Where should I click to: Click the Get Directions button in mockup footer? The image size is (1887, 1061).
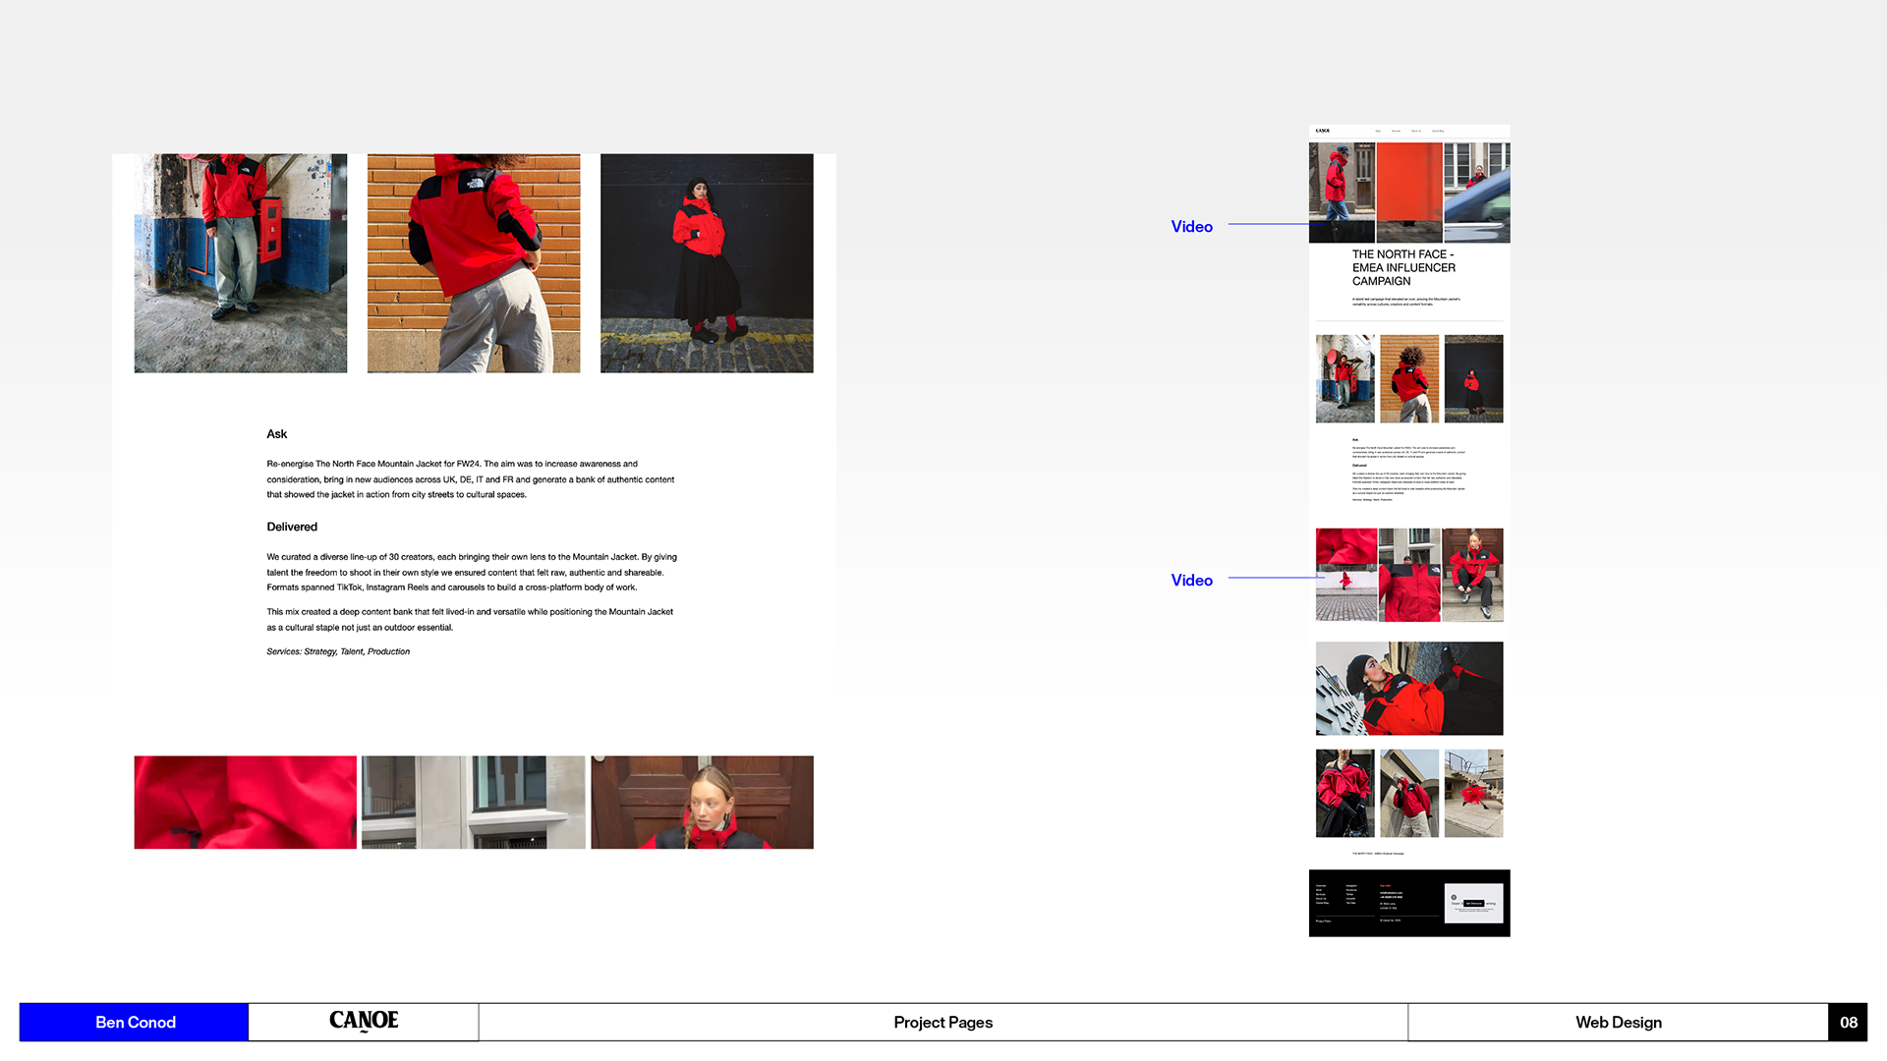point(1473,903)
